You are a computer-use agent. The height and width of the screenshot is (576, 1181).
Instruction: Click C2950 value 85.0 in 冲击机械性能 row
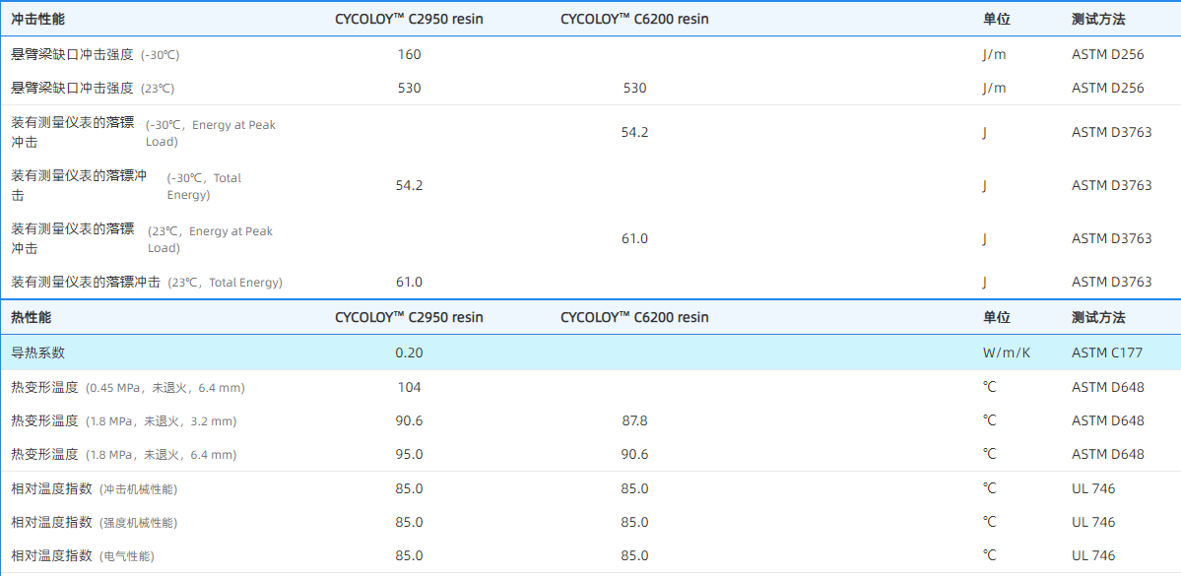[x=409, y=489]
